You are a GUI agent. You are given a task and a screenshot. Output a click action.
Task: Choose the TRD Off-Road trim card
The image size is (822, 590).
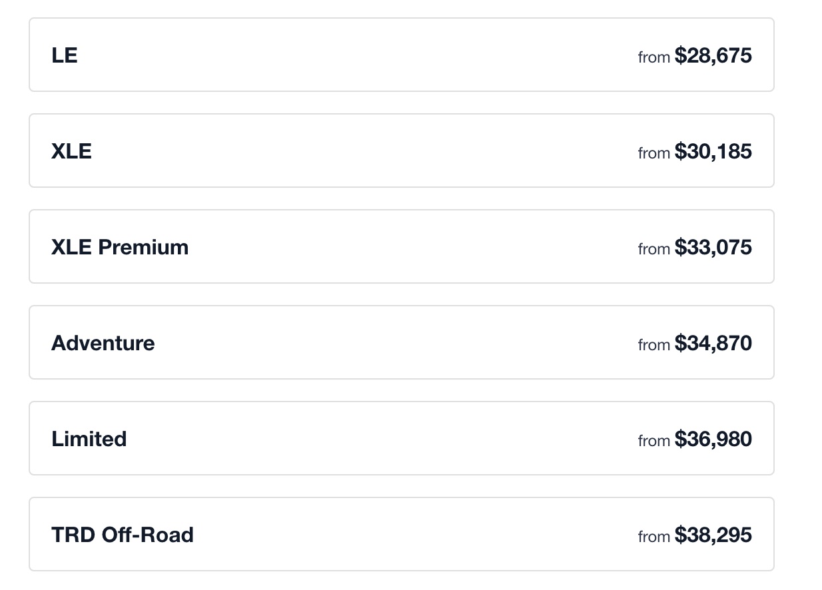[x=400, y=535]
